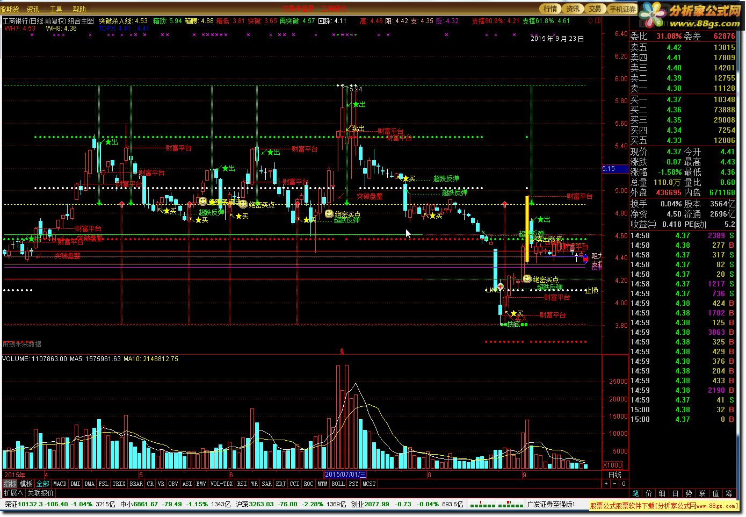Switch to the PSY indicator
Viewport: 746px width, 517px height.
[x=353, y=484]
